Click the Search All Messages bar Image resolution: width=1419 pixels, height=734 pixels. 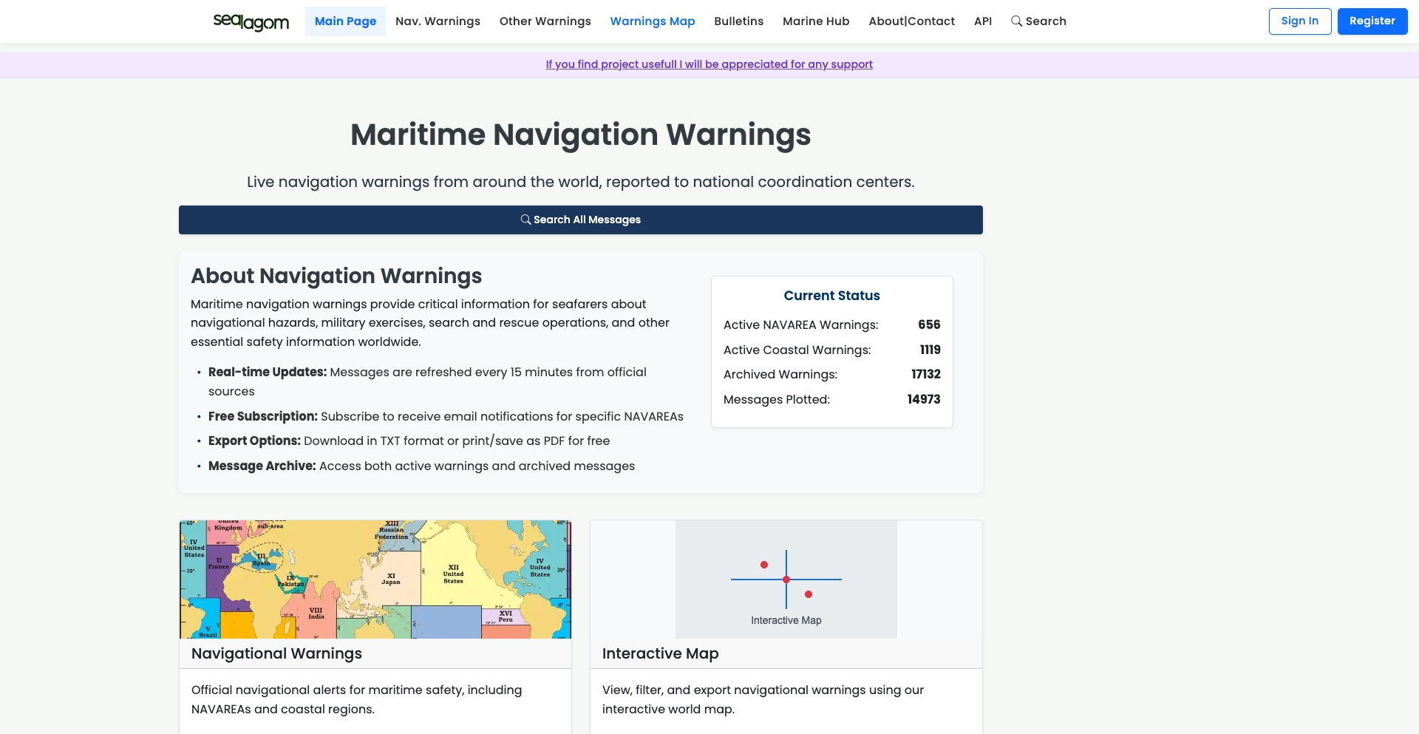point(580,220)
